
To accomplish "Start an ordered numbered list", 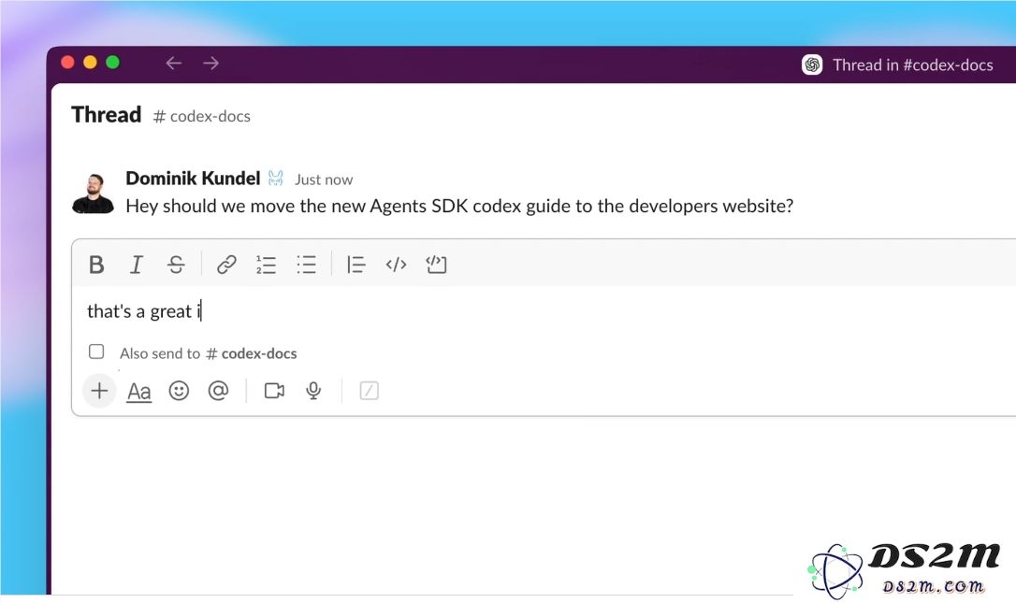I will coord(266,265).
